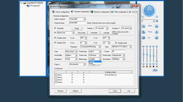Image resolution: width=183 pixels, height=102 pixels.
Task: Select 01-Camera 01 in device tree
Action: coord(35,6)
